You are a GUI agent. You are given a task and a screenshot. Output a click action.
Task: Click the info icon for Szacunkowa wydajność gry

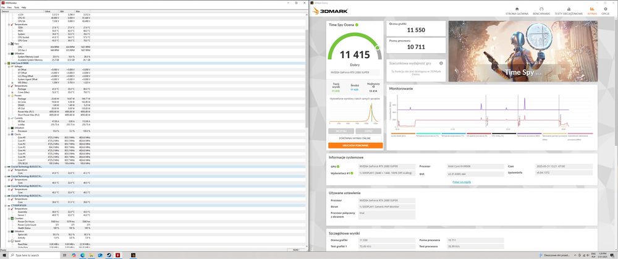(441, 63)
